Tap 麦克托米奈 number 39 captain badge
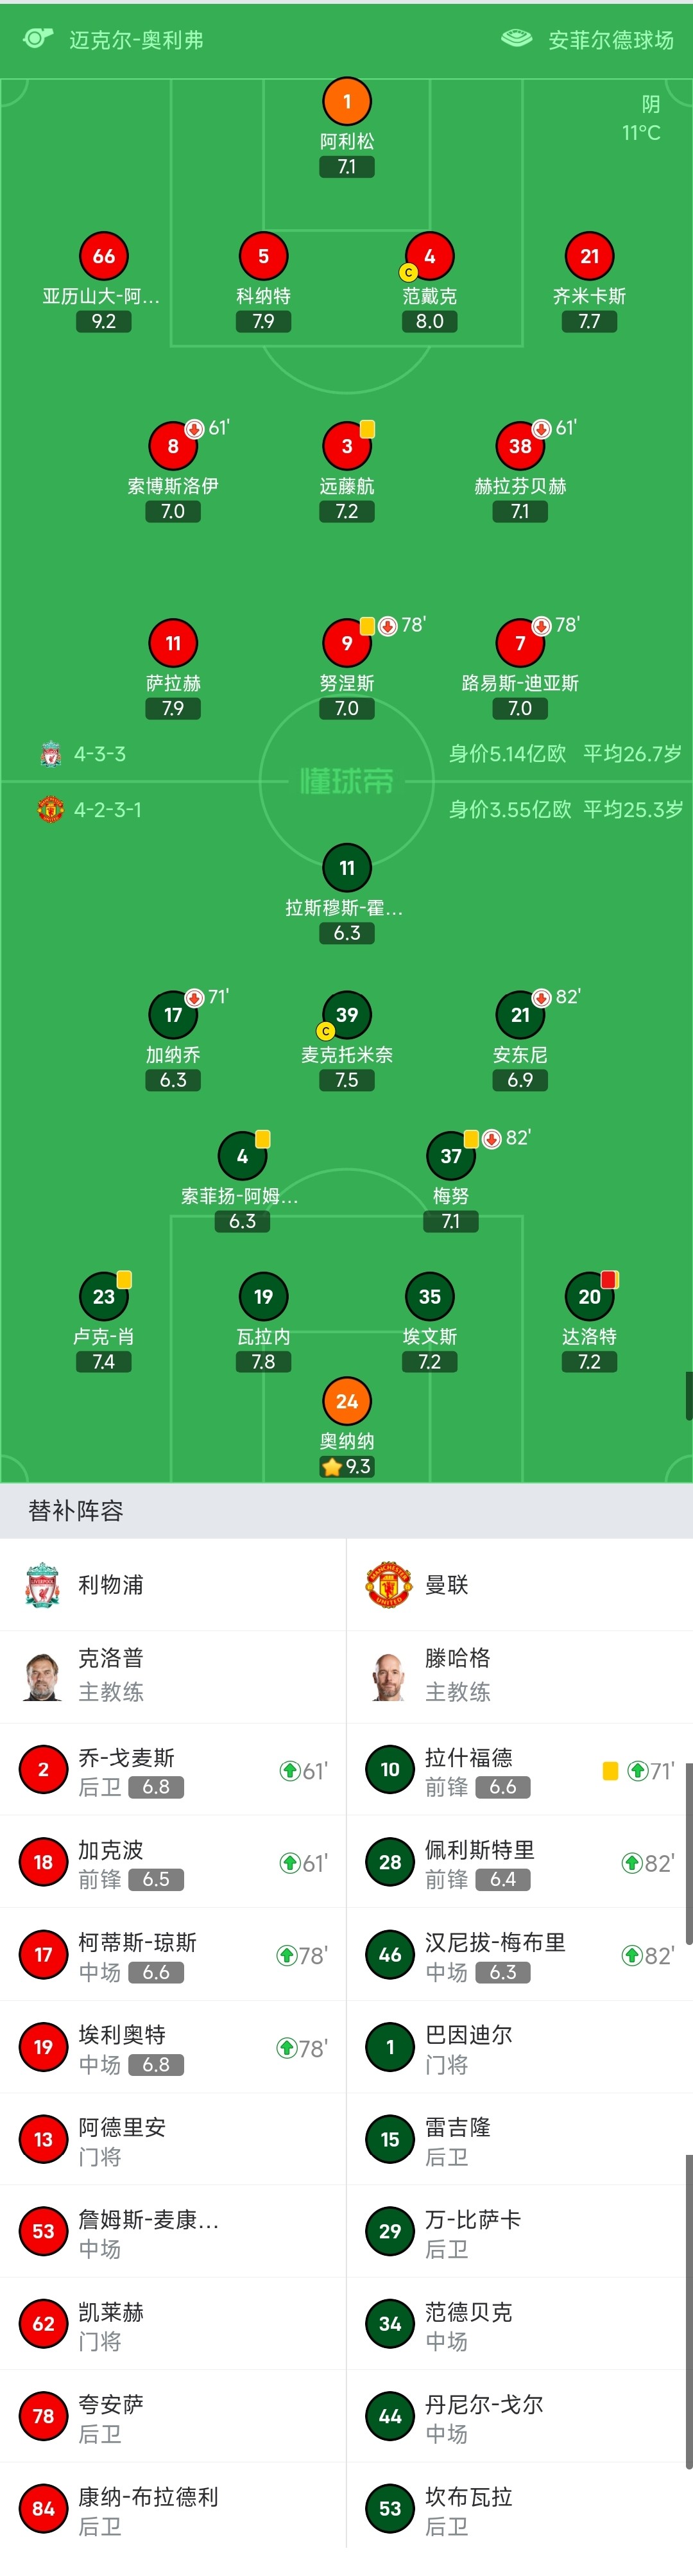This screenshot has height=2576, width=693. point(347,1014)
